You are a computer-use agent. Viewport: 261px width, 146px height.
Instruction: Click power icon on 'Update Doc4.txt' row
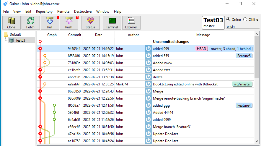tap(148, 134)
